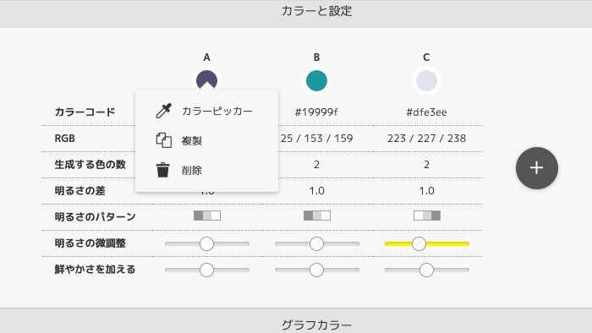Click the teal color B swatch
592x333 pixels.
pos(316,80)
